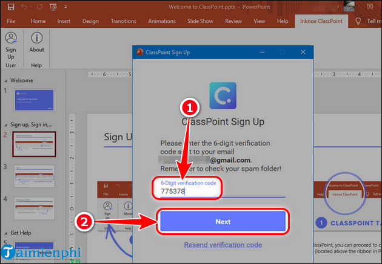Click Resend verification code link

(x=223, y=245)
